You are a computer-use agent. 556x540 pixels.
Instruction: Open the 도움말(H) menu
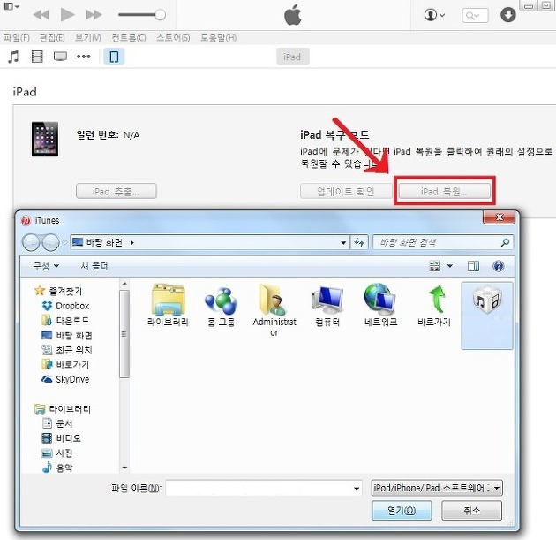pyautogui.click(x=219, y=38)
